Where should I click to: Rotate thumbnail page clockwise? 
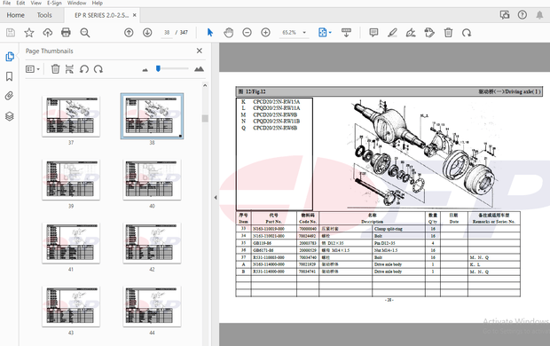coord(98,69)
